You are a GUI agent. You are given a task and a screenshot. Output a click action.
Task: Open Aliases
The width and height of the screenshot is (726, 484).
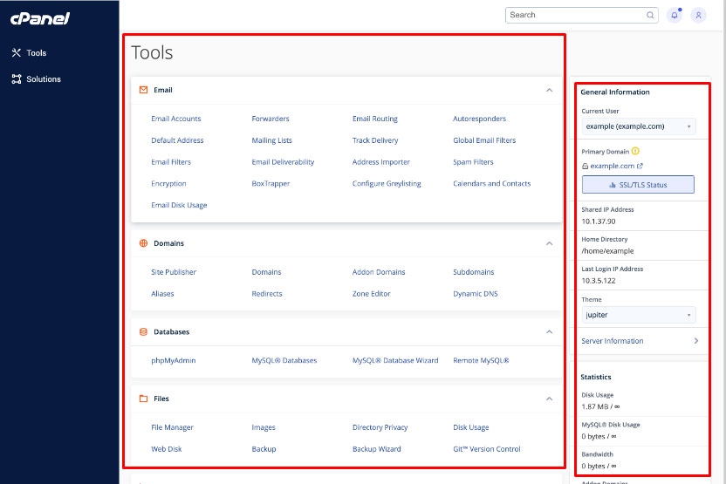tap(162, 294)
